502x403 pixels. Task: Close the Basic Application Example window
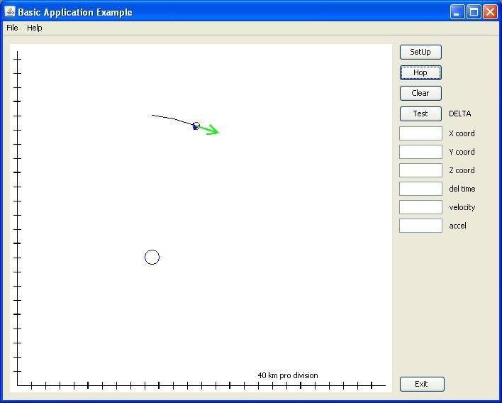(490, 12)
